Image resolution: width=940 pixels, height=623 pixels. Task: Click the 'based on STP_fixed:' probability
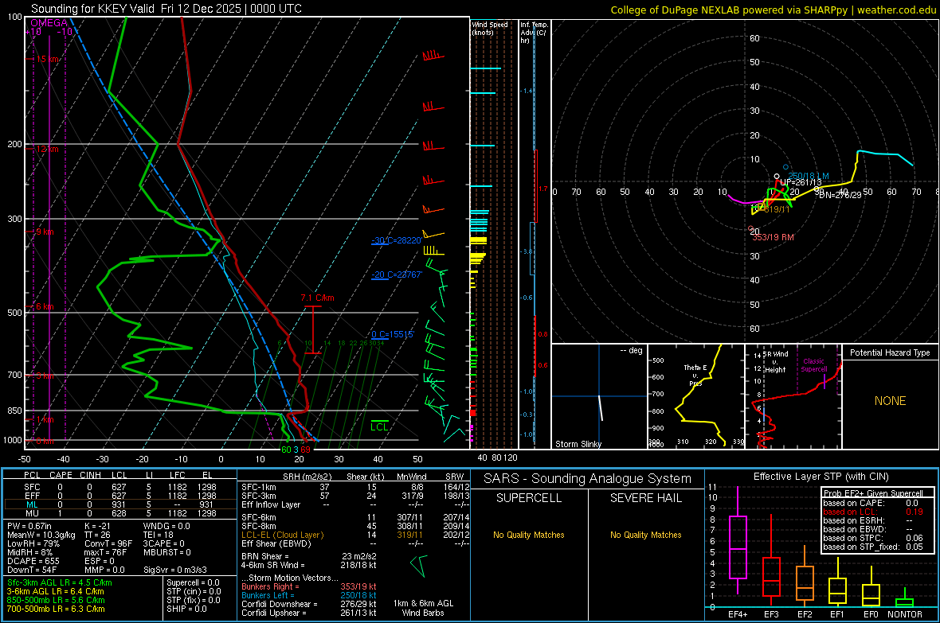pos(873,547)
